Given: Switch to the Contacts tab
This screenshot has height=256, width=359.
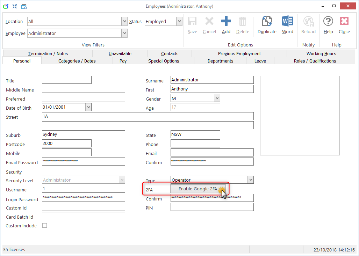Looking at the screenshot, I should 170,53.
